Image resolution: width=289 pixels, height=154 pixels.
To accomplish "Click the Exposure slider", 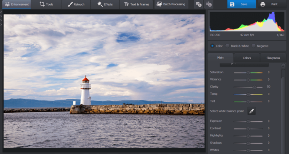I will coord(248,122).
